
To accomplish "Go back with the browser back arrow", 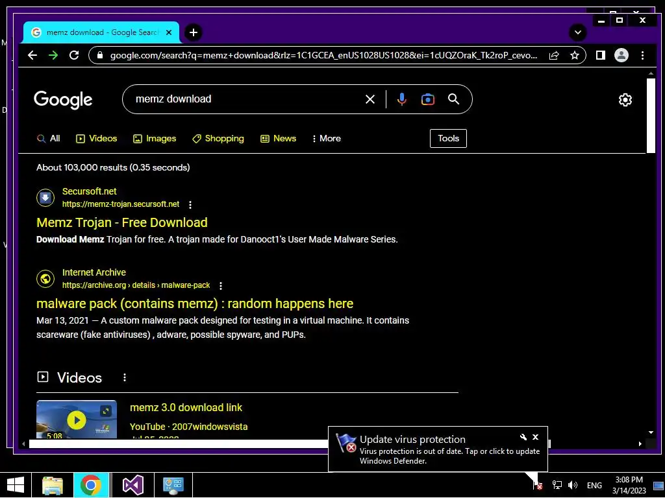I will click(32, 55).
